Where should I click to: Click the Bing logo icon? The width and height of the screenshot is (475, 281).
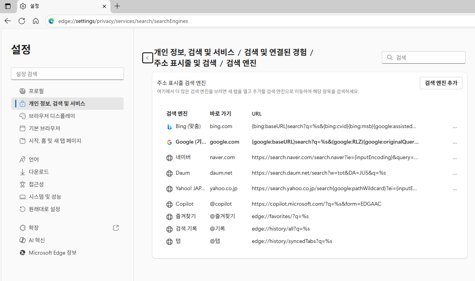point(169,127)
